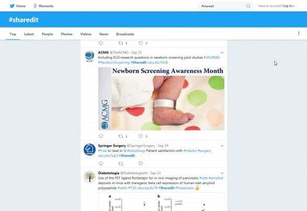This screenshot has height=211, width=307.
Task: Click the #Free hashtag
Action: click(x=103, y=150)
